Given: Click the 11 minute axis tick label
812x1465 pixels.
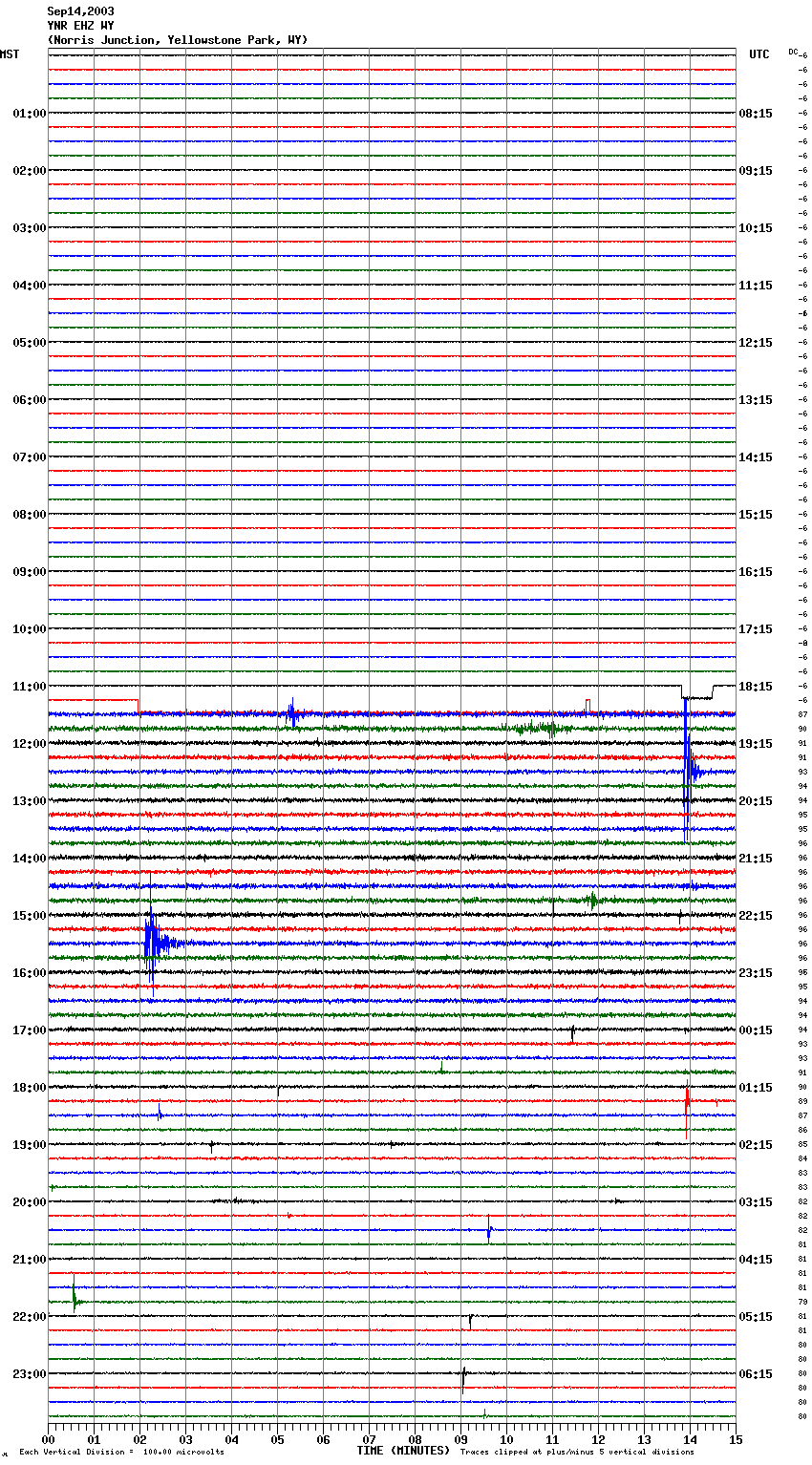Looking at the screenshot, I should click(553, 1440).
